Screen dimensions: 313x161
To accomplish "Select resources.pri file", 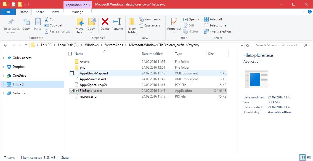I will [x=148, y=96].
